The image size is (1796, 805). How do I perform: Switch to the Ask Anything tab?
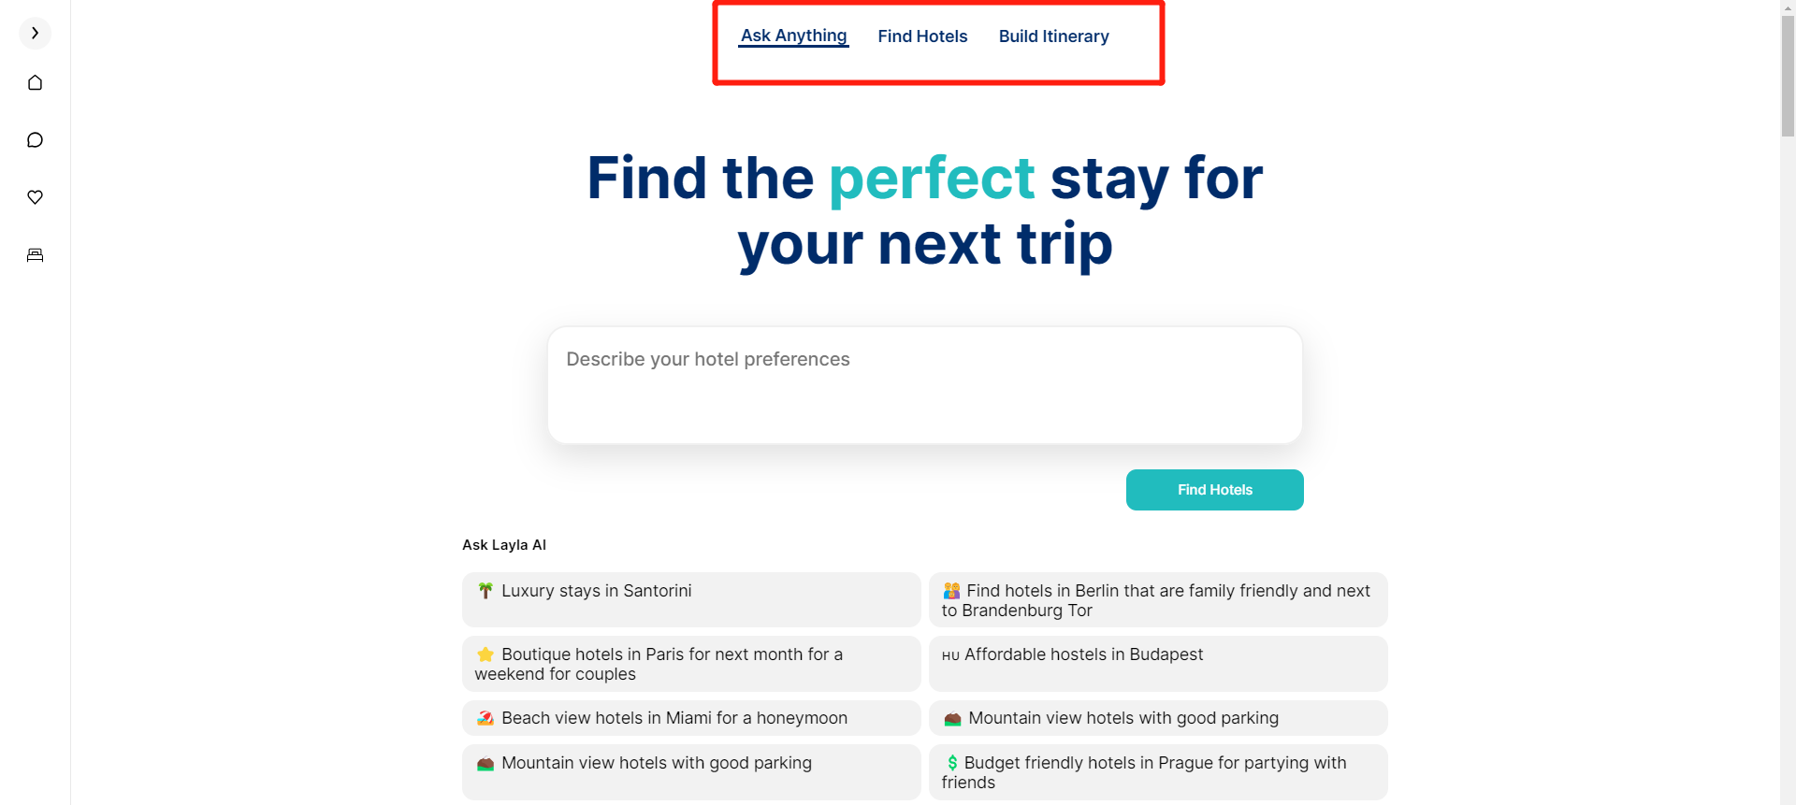(793, 36)
